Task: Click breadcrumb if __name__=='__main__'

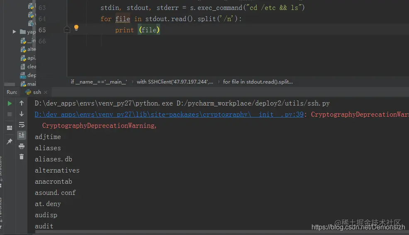Action: [99, 82]
